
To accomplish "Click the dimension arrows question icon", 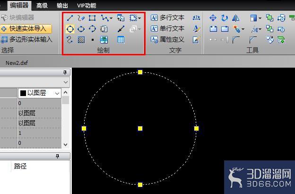I will (196, 18).
